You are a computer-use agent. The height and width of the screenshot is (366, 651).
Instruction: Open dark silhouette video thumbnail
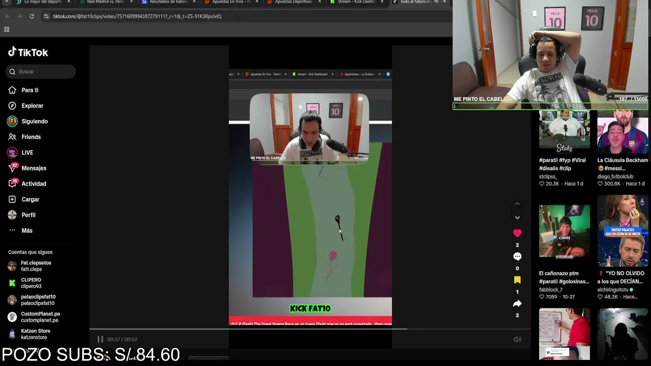[x=623, y=334]
